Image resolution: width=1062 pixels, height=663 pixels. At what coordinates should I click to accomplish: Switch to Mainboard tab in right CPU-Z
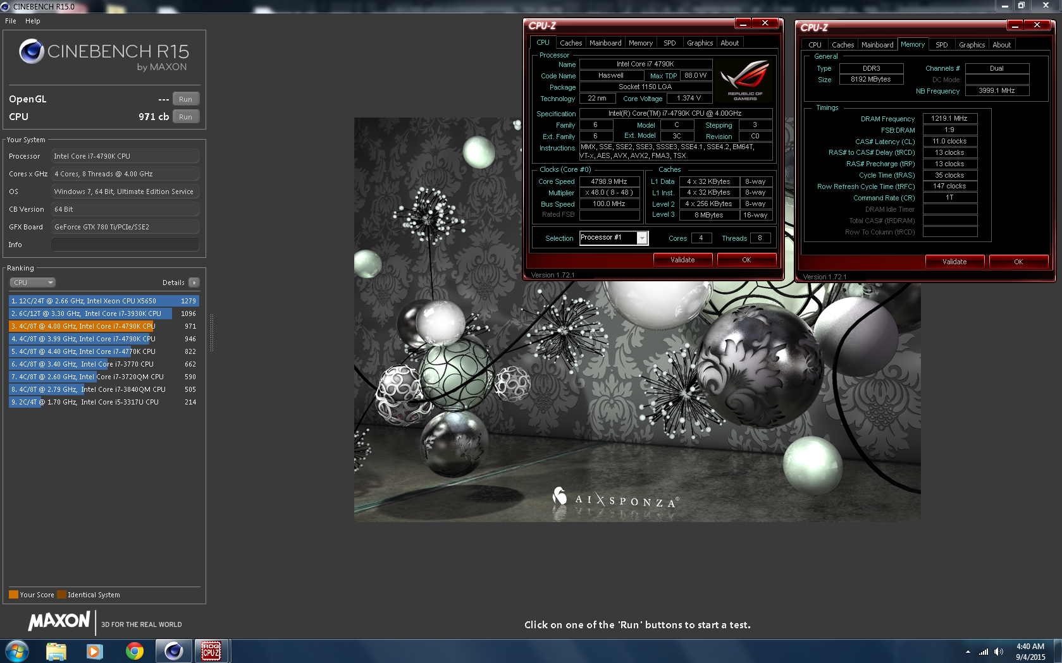point(877,45)
